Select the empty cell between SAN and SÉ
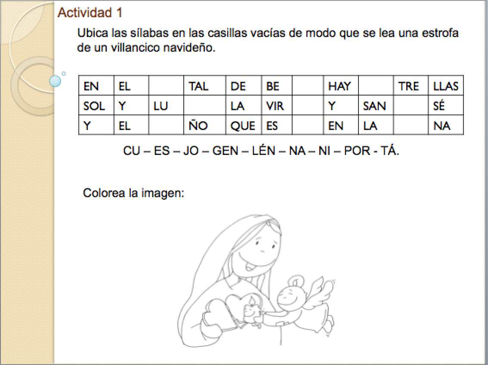The image size is (488, 365). click(411, 106)
